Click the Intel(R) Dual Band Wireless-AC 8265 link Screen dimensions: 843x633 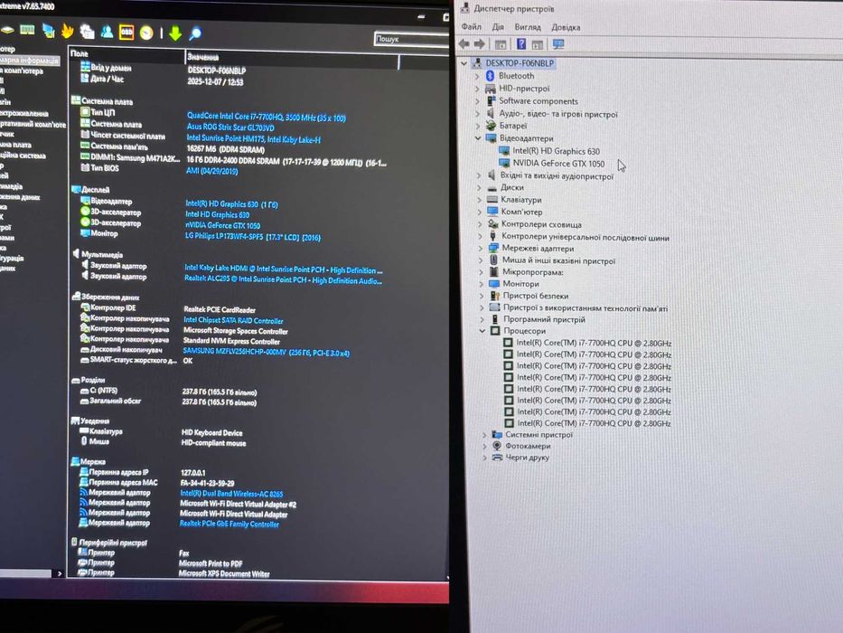pos(231,494)
